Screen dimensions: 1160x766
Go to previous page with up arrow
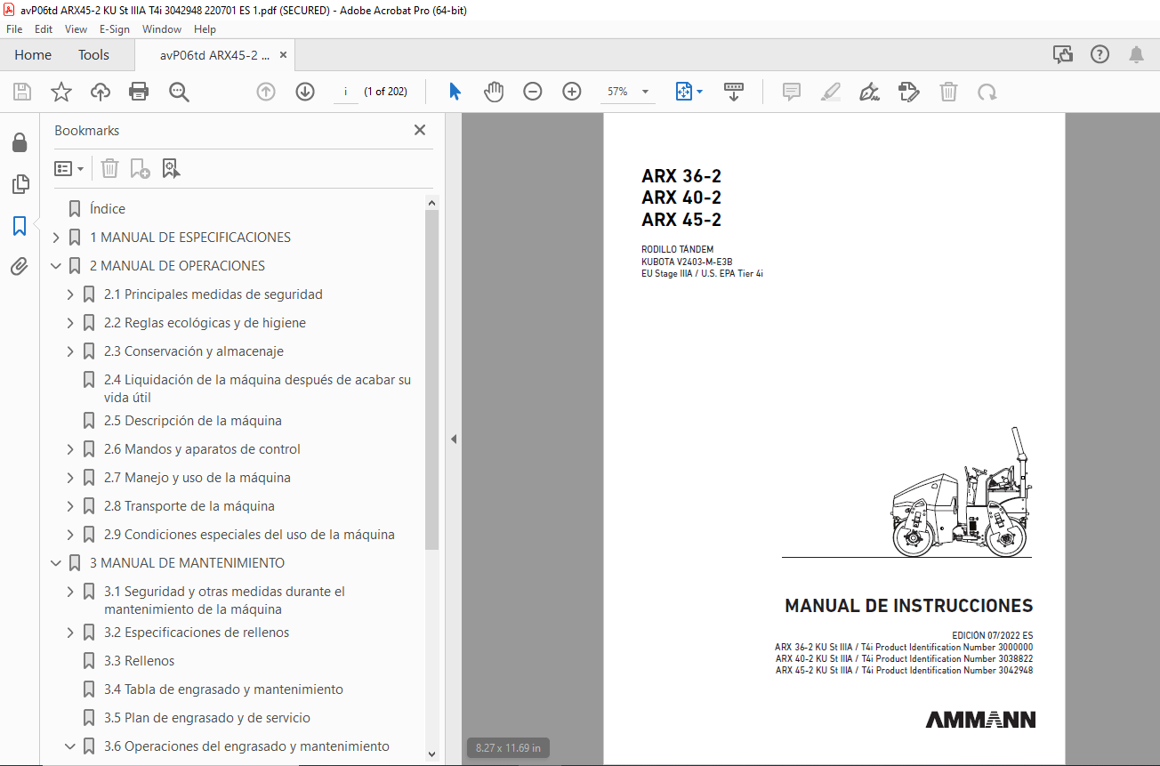tap(266, 92)
